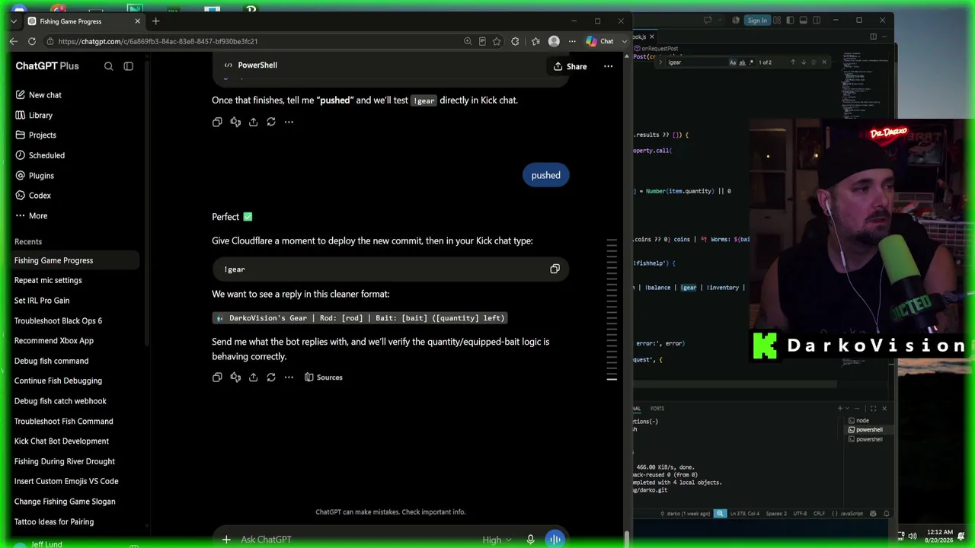Toggle Match Case in VS Code find
The width and height of the screenshot is (975, 548).
click(x=733, y=62)
